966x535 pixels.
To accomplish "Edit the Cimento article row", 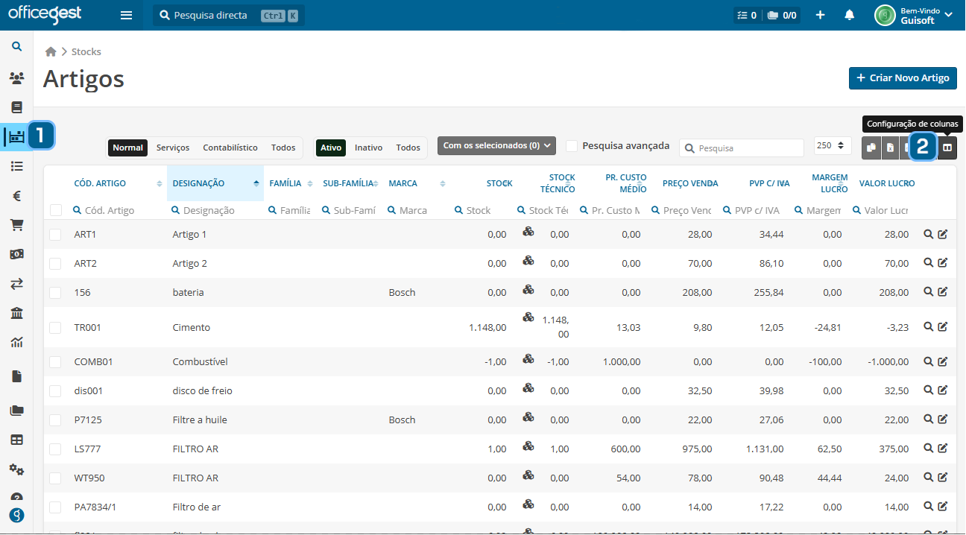I will pyautogui.click(x=942, y=326).
